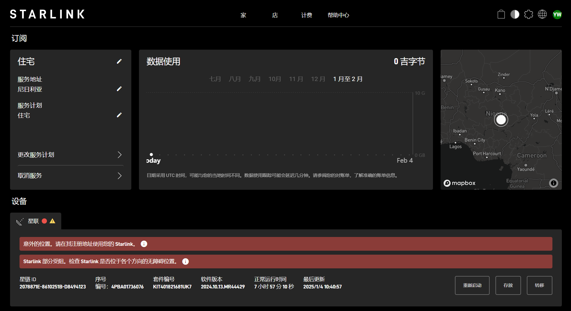
Task: Click the 转移 button
Action: (x=540, y=285)
